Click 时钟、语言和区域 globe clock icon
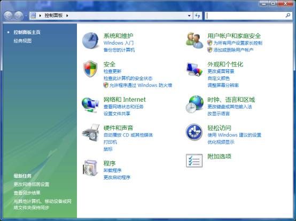Viewport: 296px width, 221px height. 194,104
